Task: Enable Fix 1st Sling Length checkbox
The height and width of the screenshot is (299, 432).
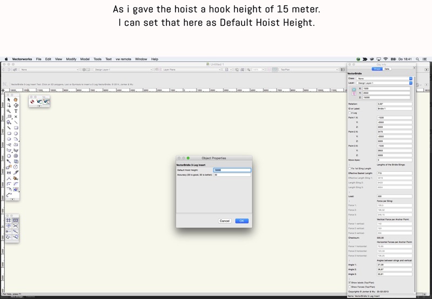Action: [x=349, y=169]
